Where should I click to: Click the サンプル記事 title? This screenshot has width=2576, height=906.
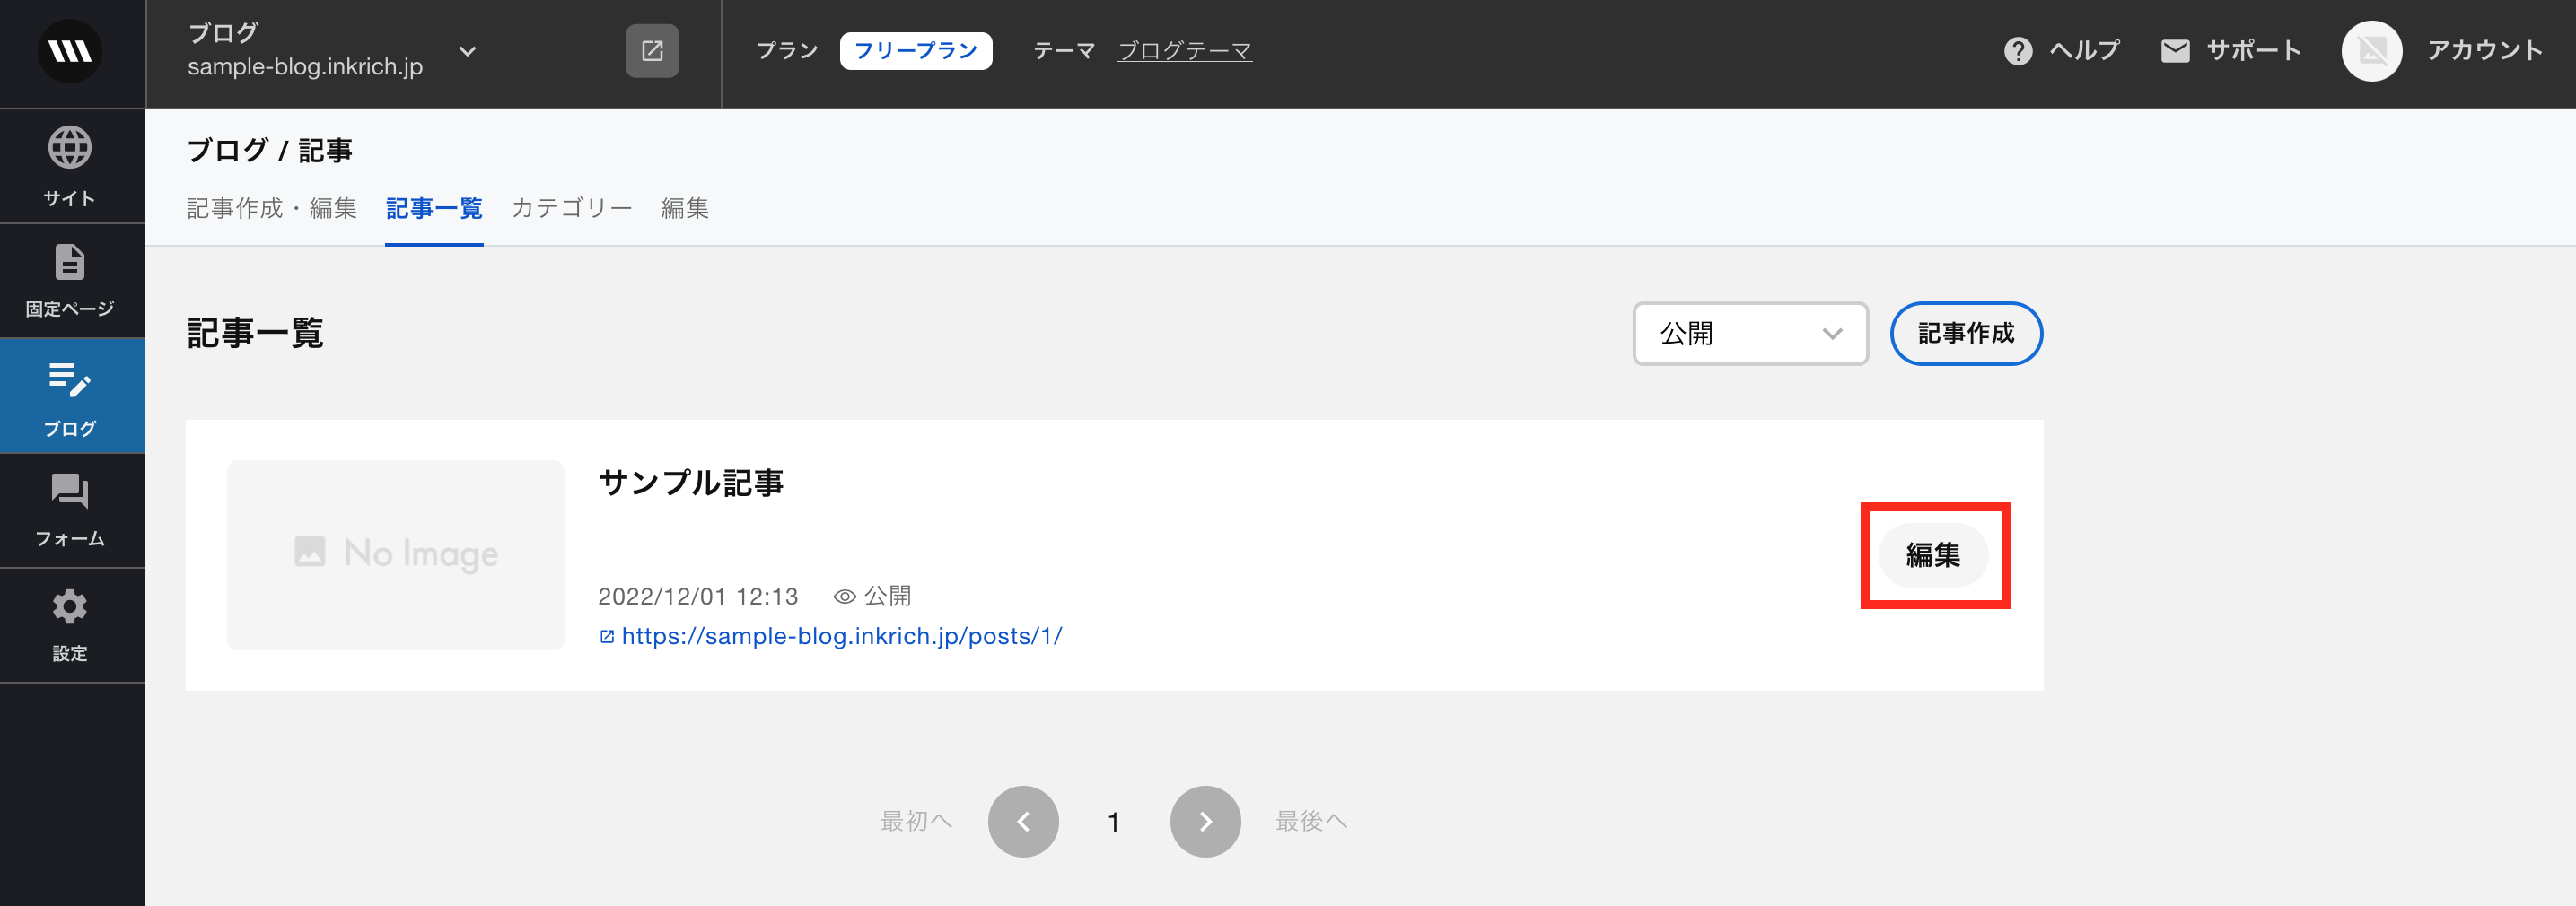691,483
